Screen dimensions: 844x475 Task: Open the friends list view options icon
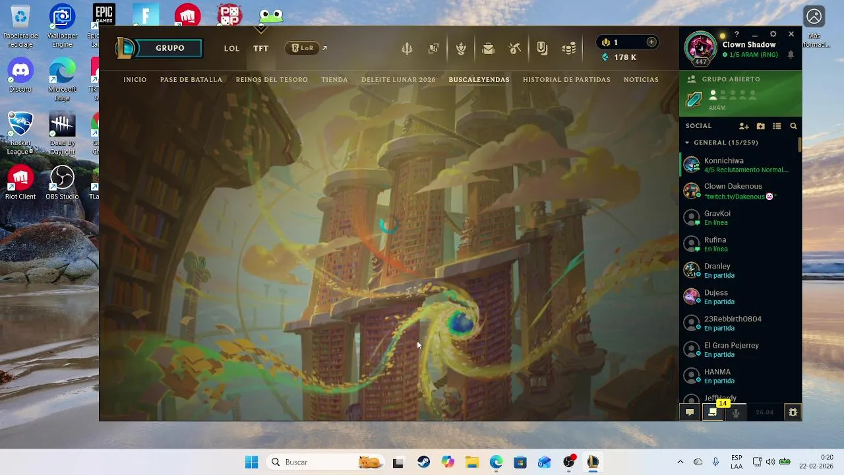(x=777, y=126)
